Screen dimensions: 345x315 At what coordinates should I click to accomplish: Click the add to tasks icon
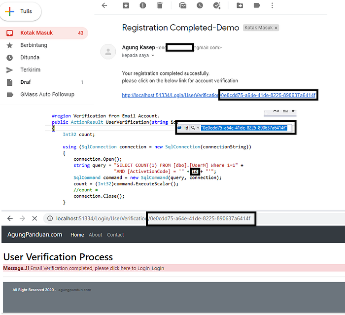tap(217, 5)
